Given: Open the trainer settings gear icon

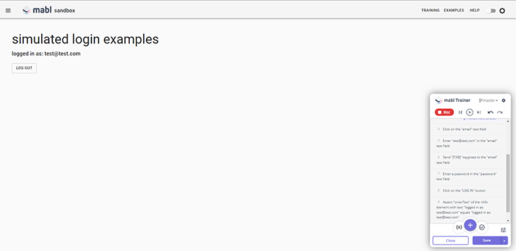Looking at the screenshot, I should [x=503, y=100].
